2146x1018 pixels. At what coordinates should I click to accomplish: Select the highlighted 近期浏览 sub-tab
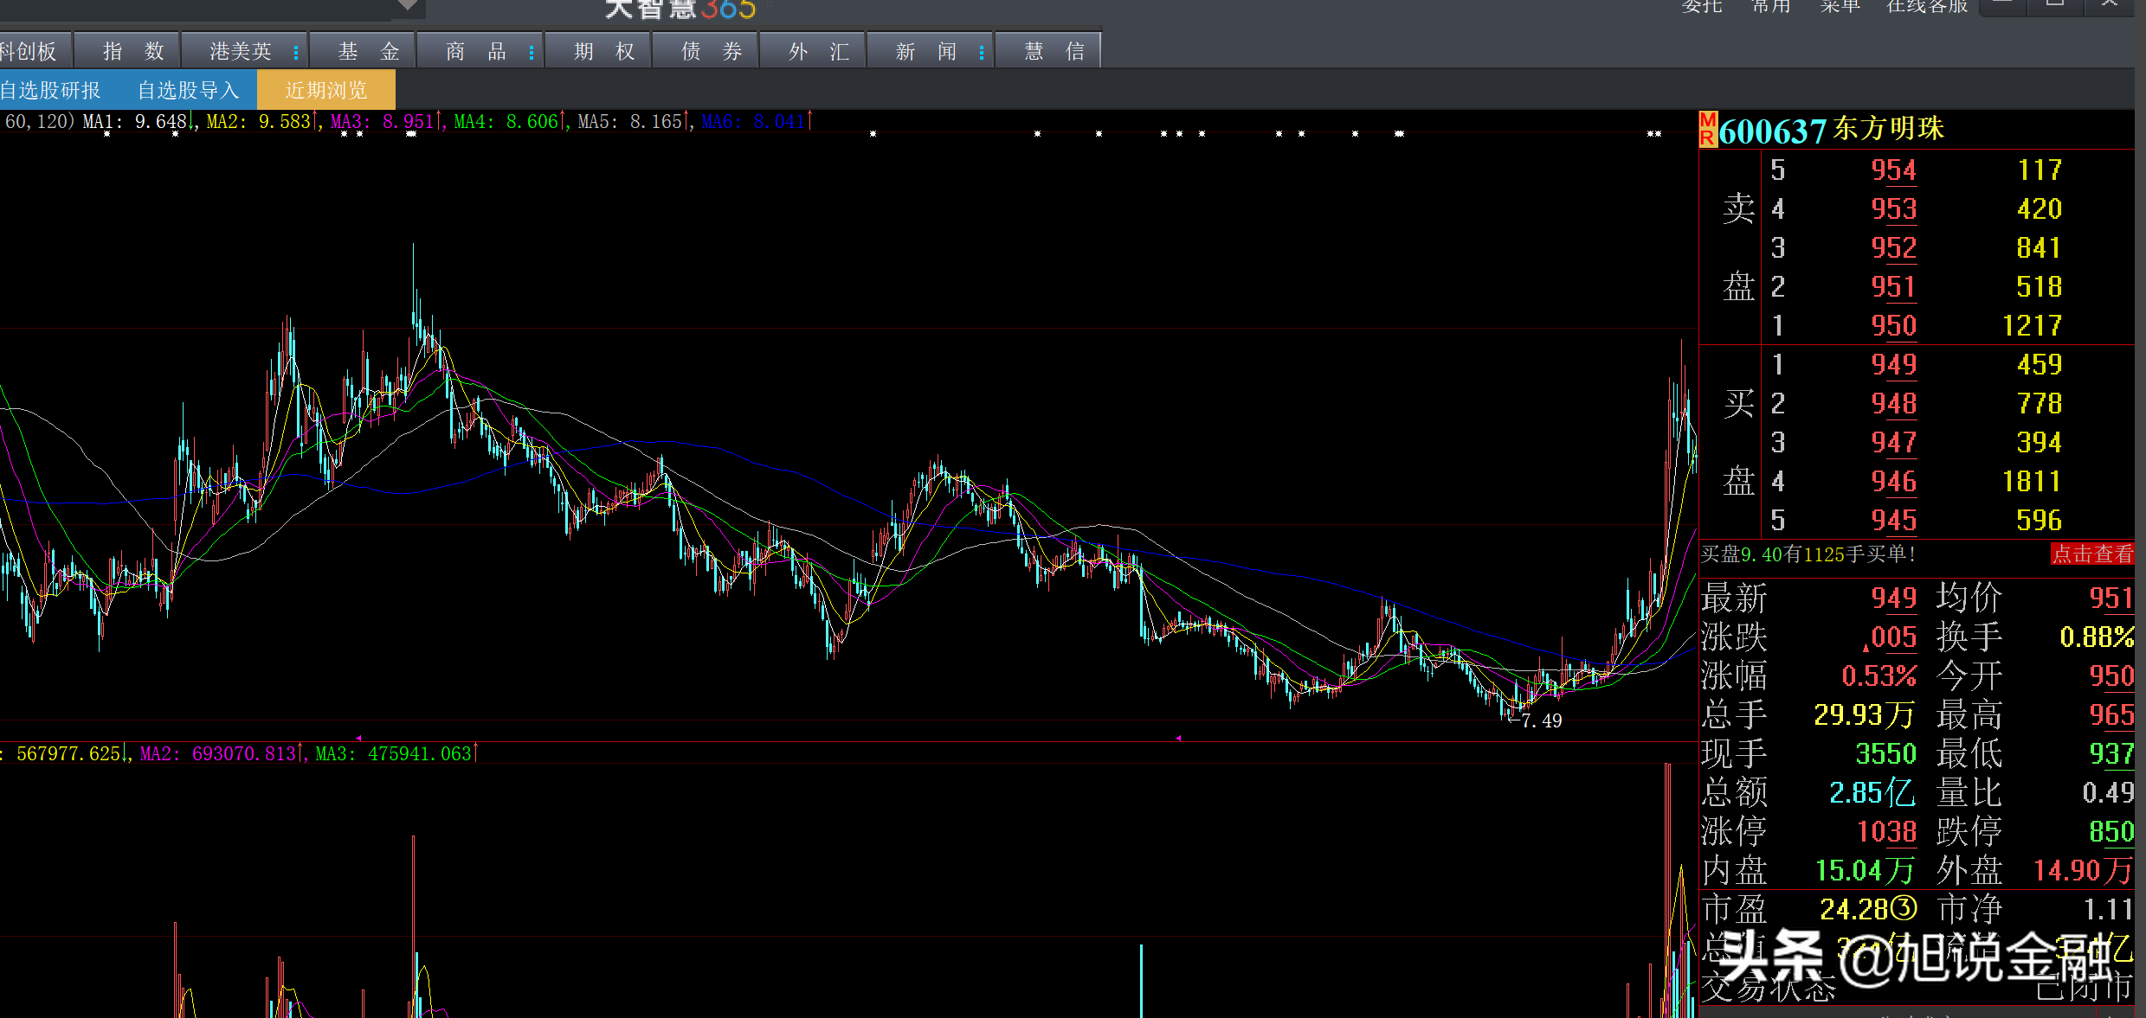326,90
